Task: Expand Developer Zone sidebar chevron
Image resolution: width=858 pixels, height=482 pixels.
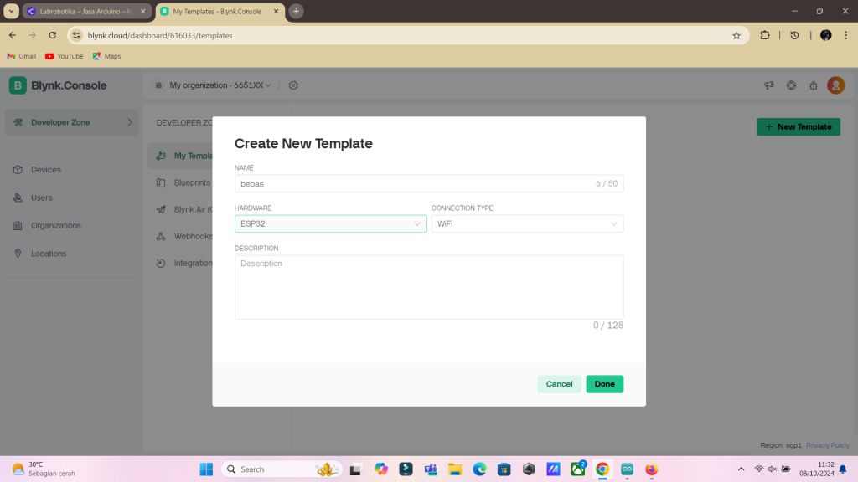Action: [x=130, y=122]
